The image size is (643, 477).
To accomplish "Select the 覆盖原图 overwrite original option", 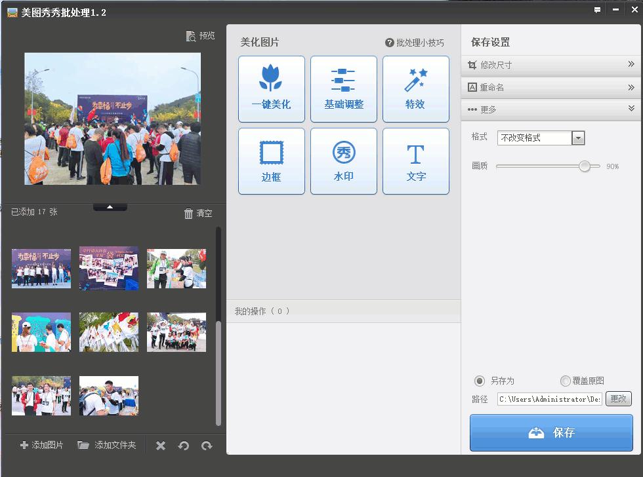I will coord(566,381).
